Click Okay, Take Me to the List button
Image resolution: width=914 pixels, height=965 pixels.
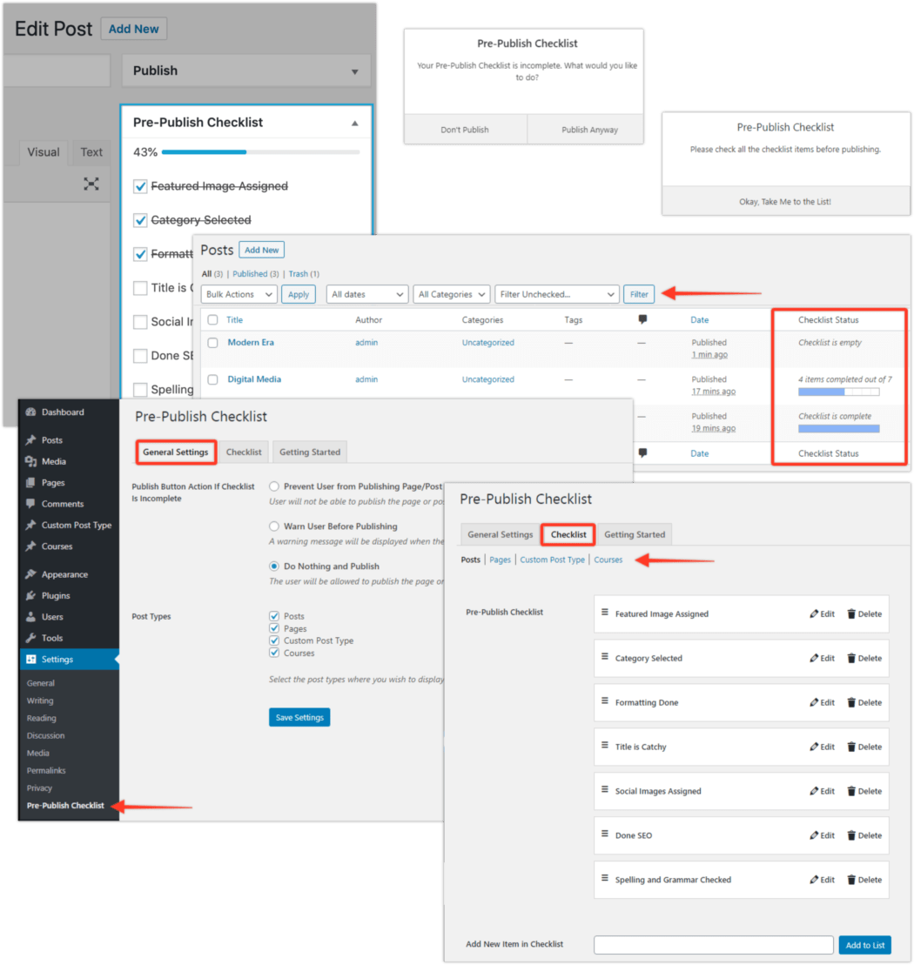pos(785,201)
